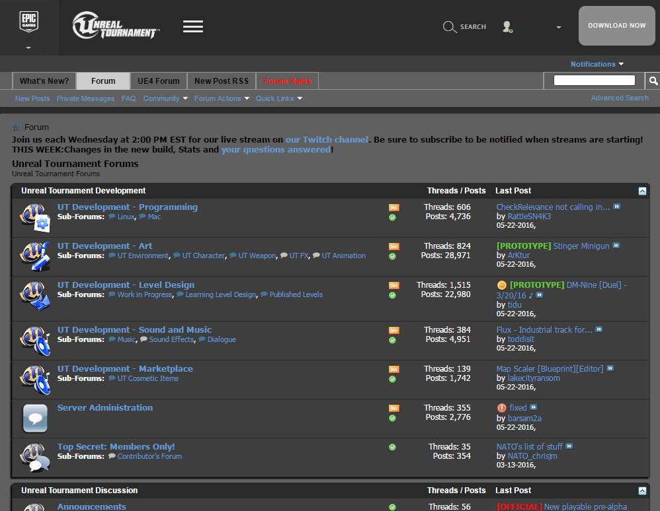This screenshot has height=511, width=660.
Task: Click the Unreal Tournament logo
Action: click(115, 26)
